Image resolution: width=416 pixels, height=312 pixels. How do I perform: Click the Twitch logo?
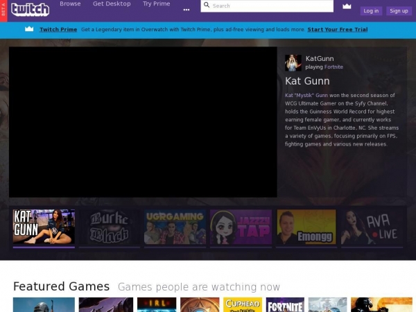coord(30,10)
